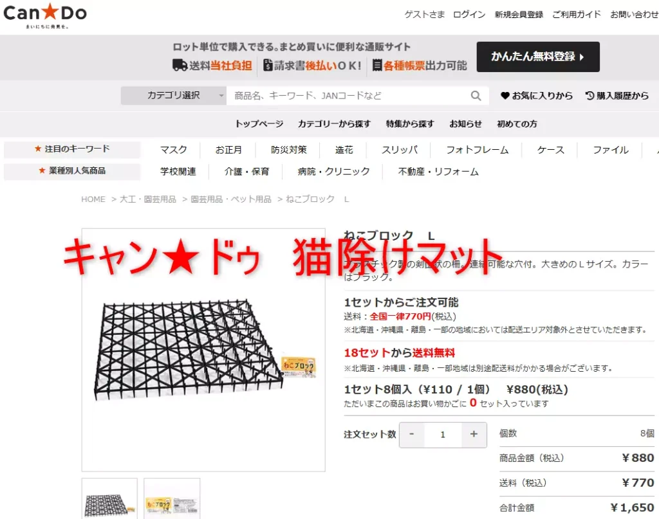
Task: Select カテゴリーから探す in navigation
Action: point(334,124)
